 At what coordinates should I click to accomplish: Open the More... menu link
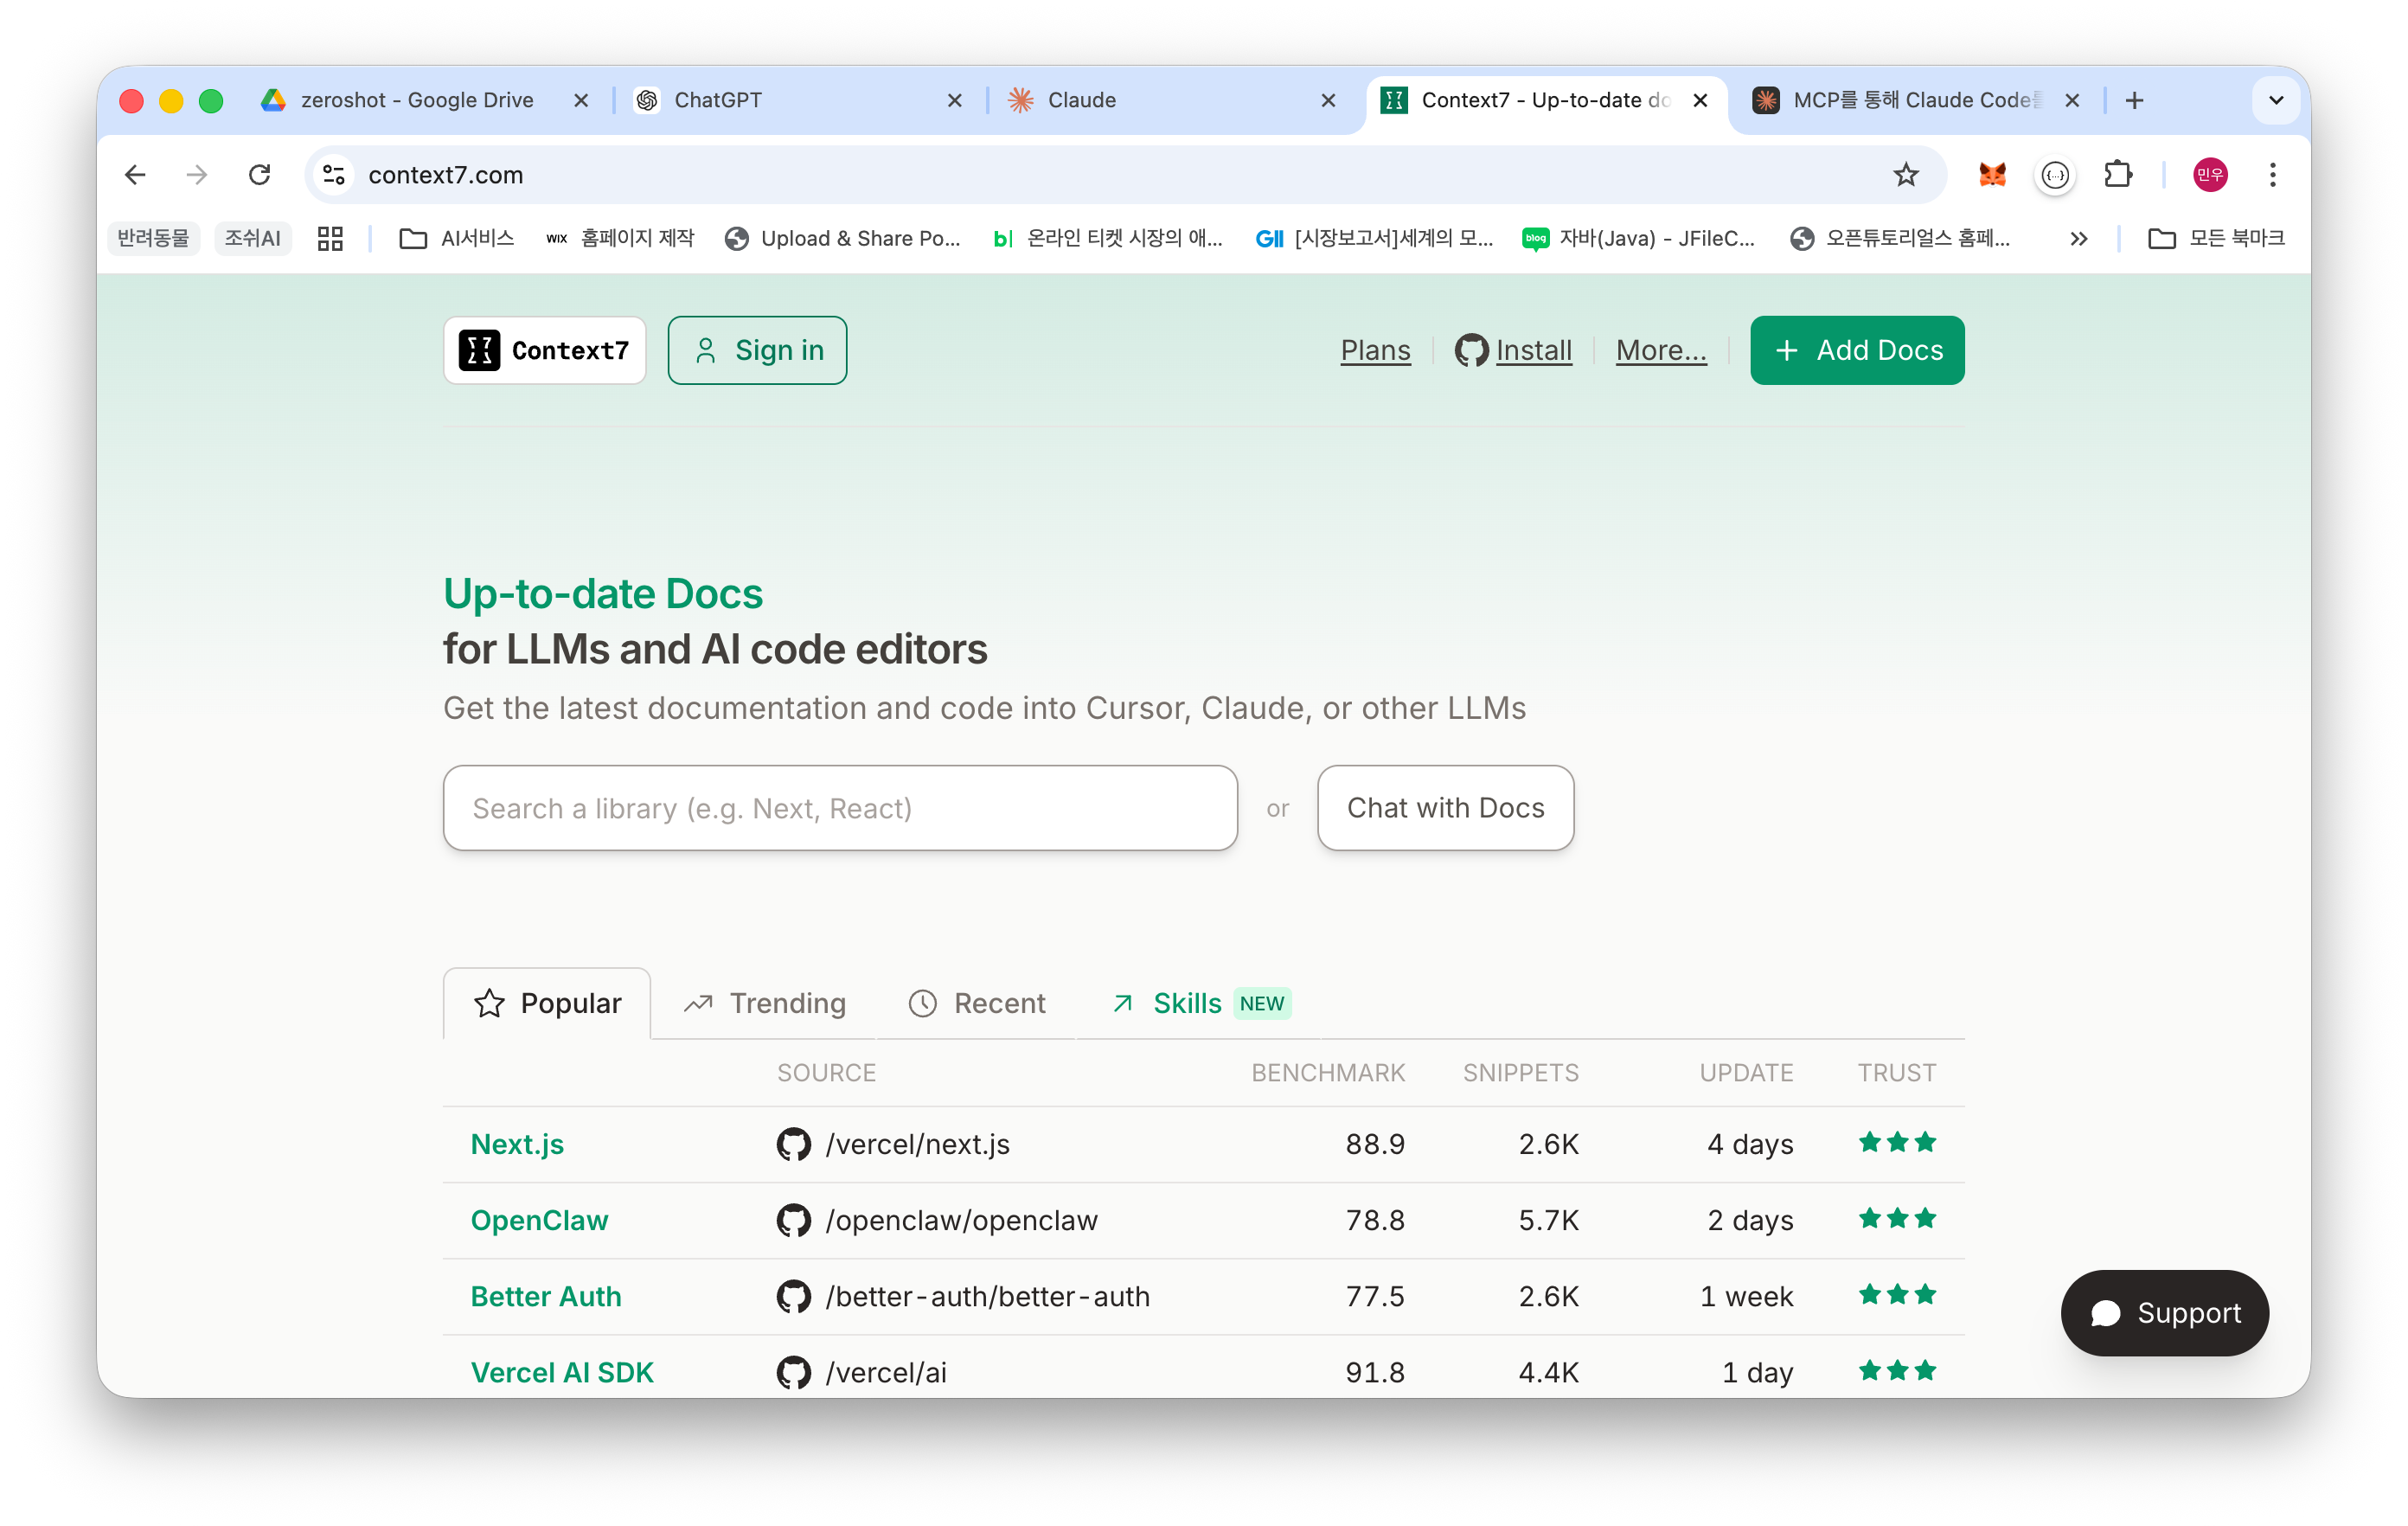(x=1661, y=350)
